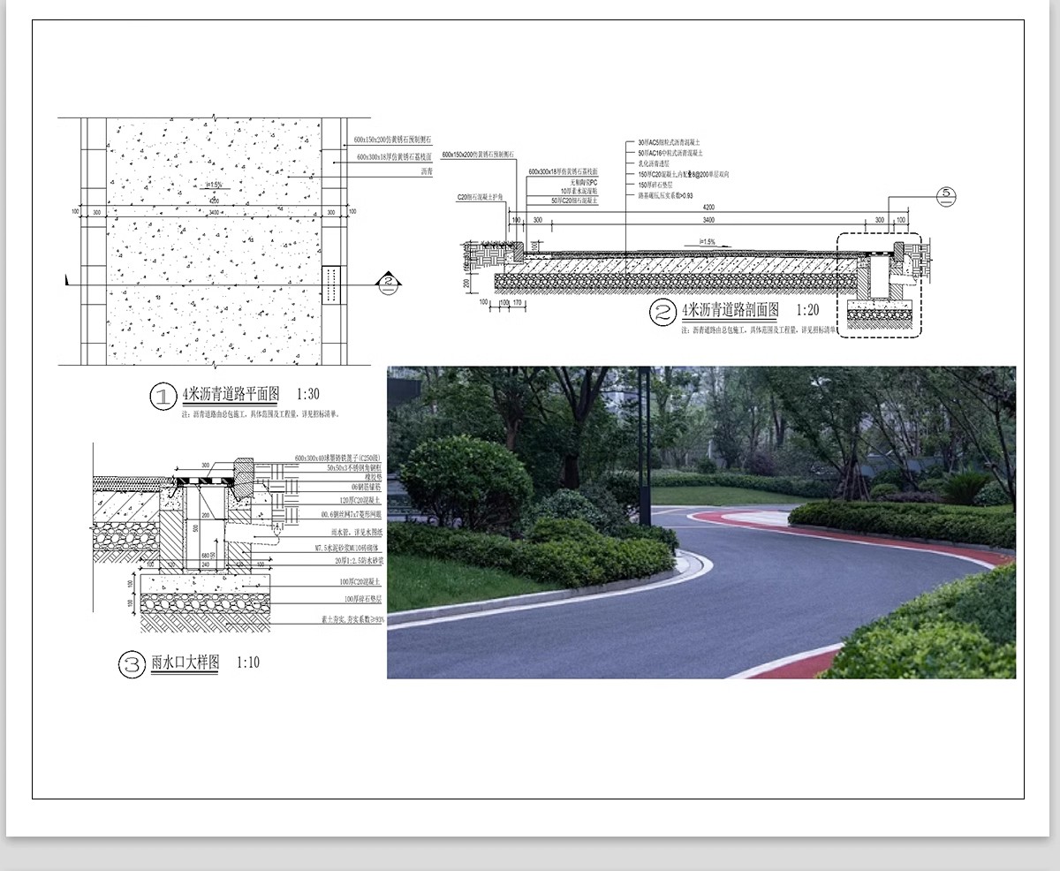This screenshot has height=871, width=1060.
Task: Click the 1:30 scale label
Action: coord(308,394)
